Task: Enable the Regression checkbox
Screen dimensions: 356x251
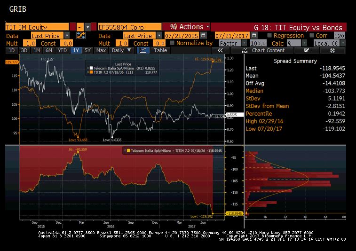Action: tap(269, 35)
